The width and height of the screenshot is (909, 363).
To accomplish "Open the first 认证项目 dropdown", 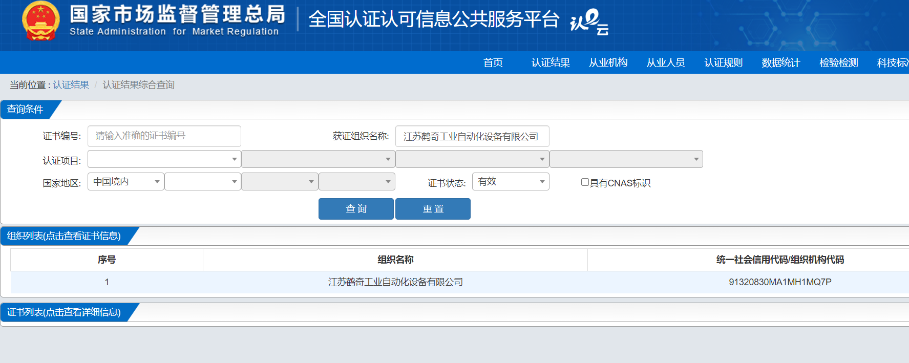I will (164, 159).
